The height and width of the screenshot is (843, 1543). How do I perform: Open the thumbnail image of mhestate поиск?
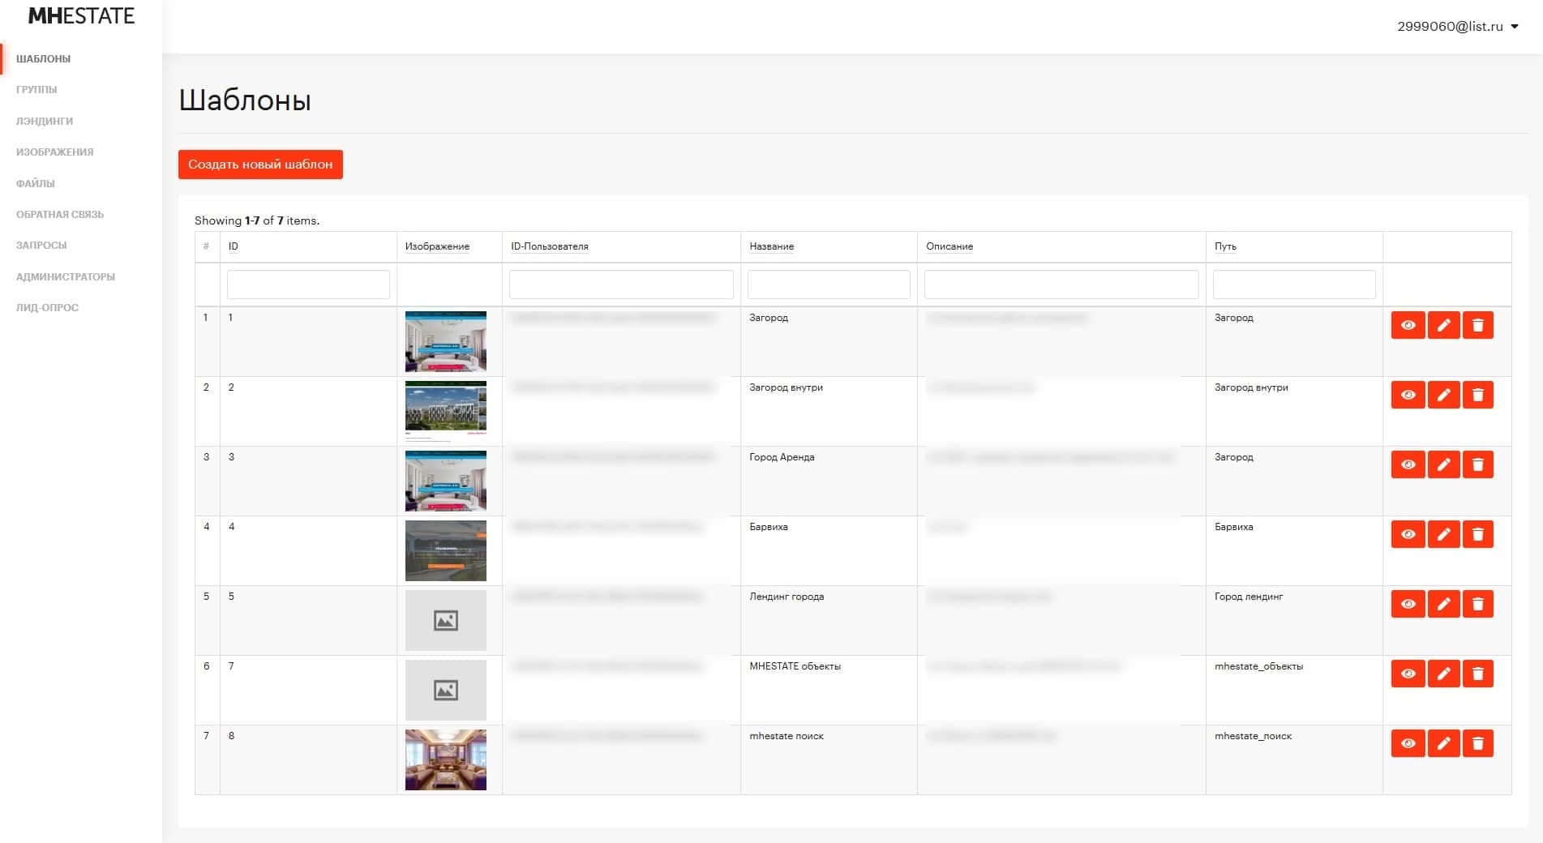click(x=446, y=760)
